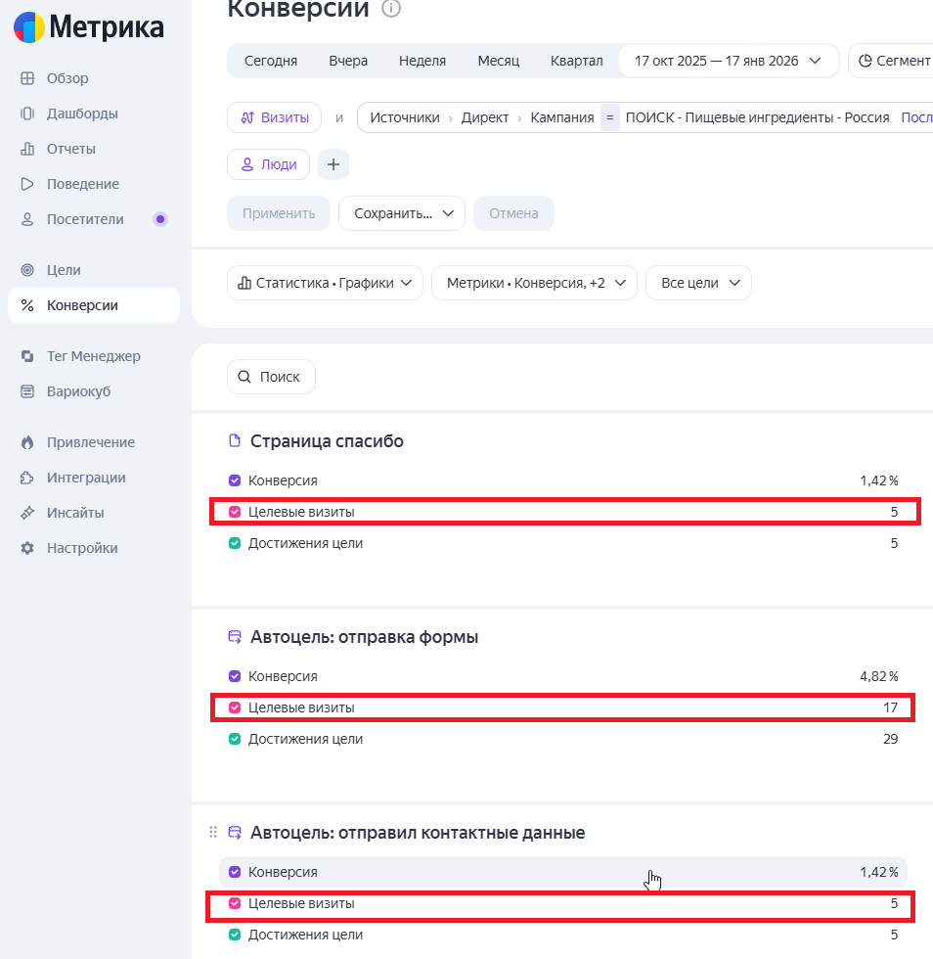933x959 pixels.
Task: Click the info icon beside Конверсии heading
Action: (390, 9)
